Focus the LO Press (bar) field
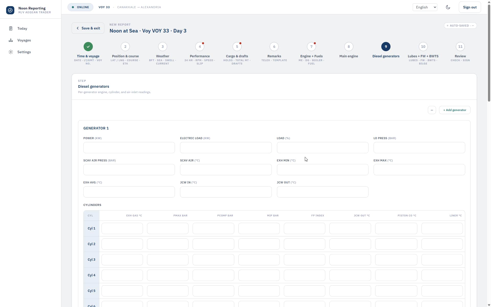This screenshot has height=307, width=491. [x=419, y=148]
